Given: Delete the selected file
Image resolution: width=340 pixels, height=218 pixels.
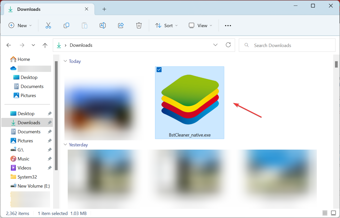Looking at the screenshot, I should tap(139, 25).
